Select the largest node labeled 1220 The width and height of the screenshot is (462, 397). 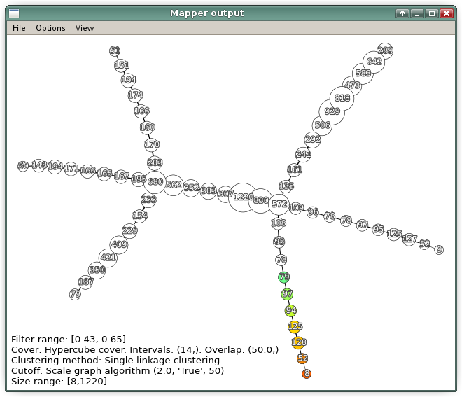[243, 197]
